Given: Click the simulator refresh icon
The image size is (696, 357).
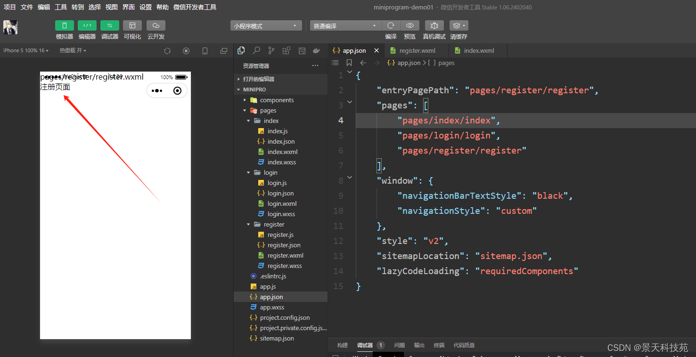Looking at the screenshot, I should (x=167, y=51).
